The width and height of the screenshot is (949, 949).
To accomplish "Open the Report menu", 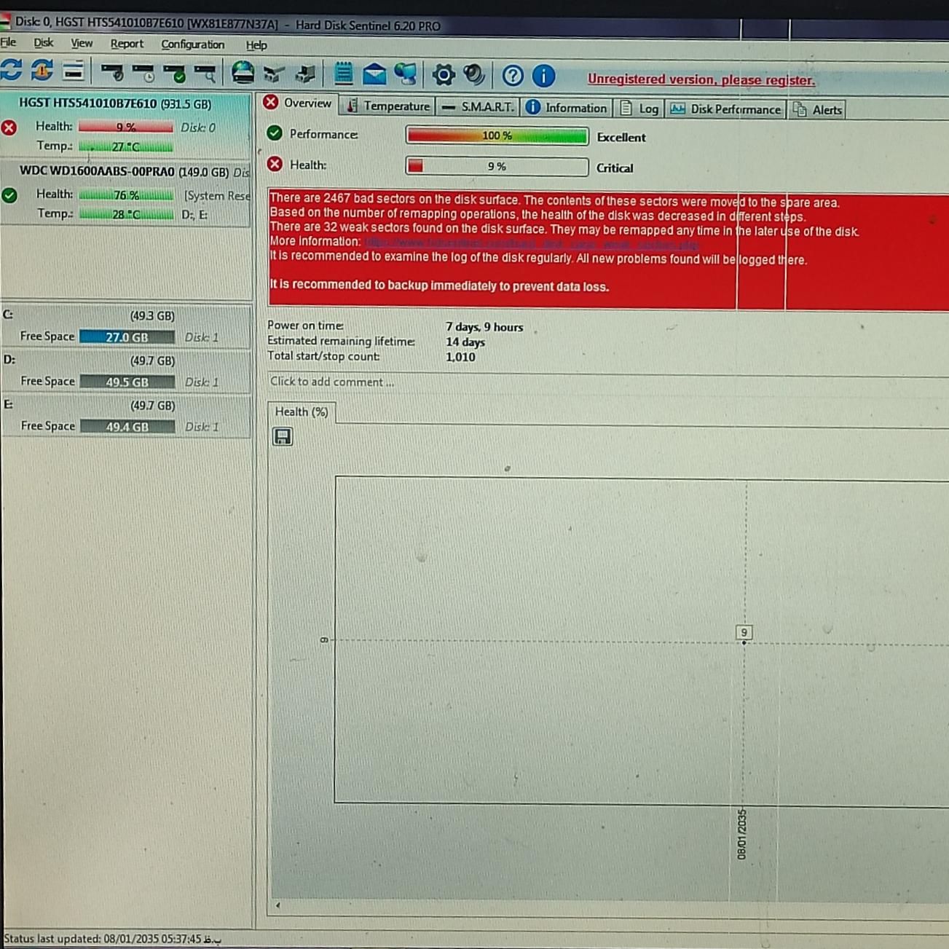I will tap(127, 44).
